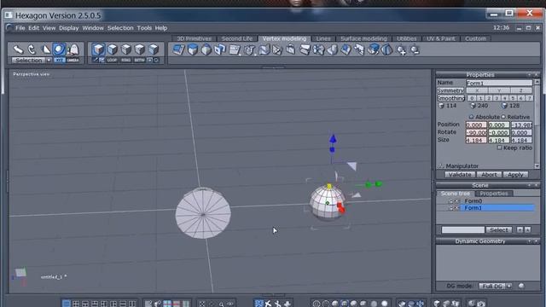Select the highlighted first cube selection mode
The height and width of the screenshot is (307, 546).
99,49
